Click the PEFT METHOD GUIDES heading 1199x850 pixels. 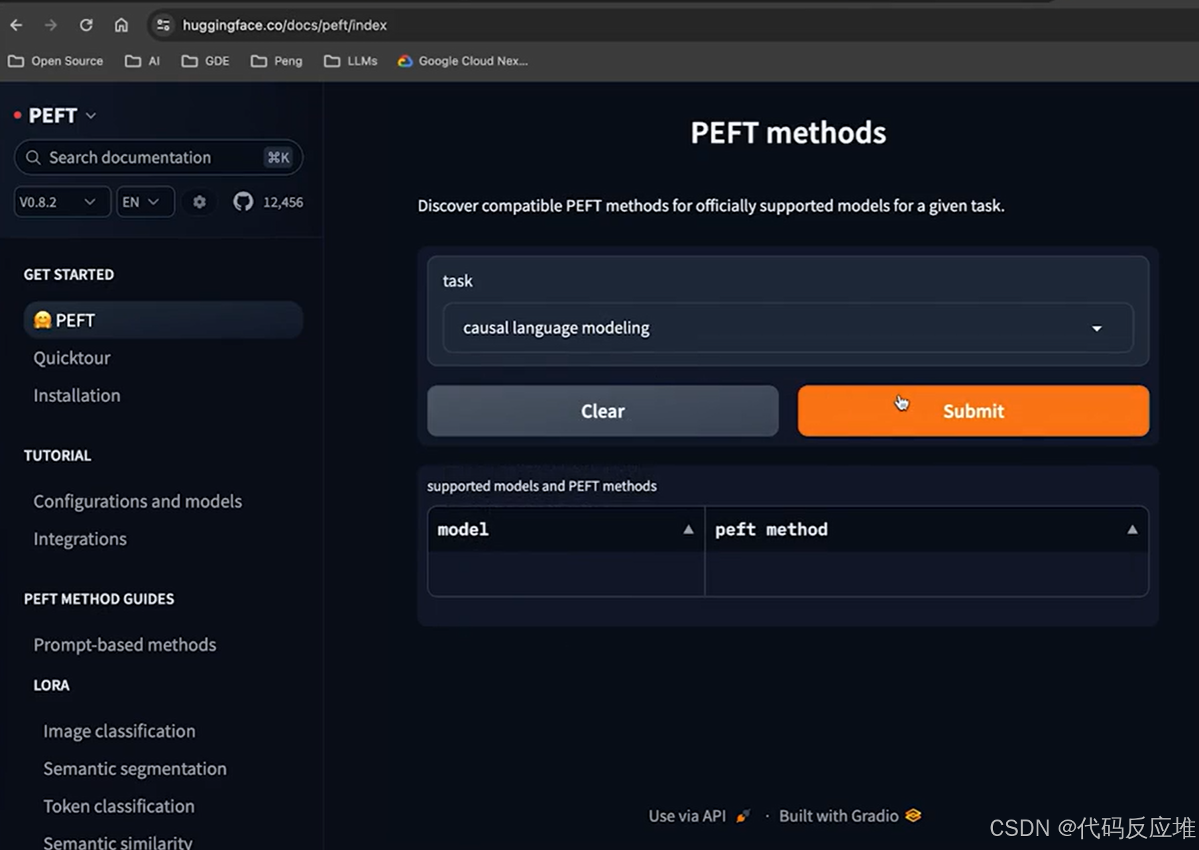(99, 599)
